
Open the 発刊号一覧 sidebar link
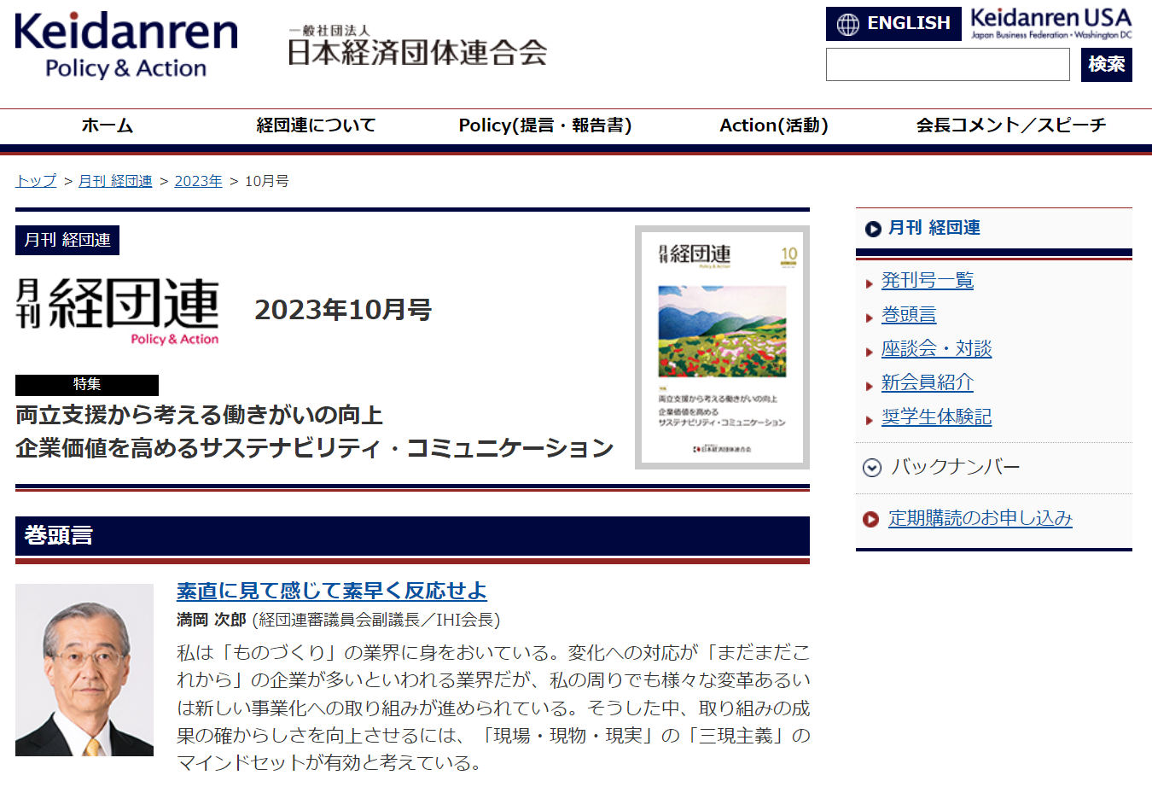click(x=927, y=280)
